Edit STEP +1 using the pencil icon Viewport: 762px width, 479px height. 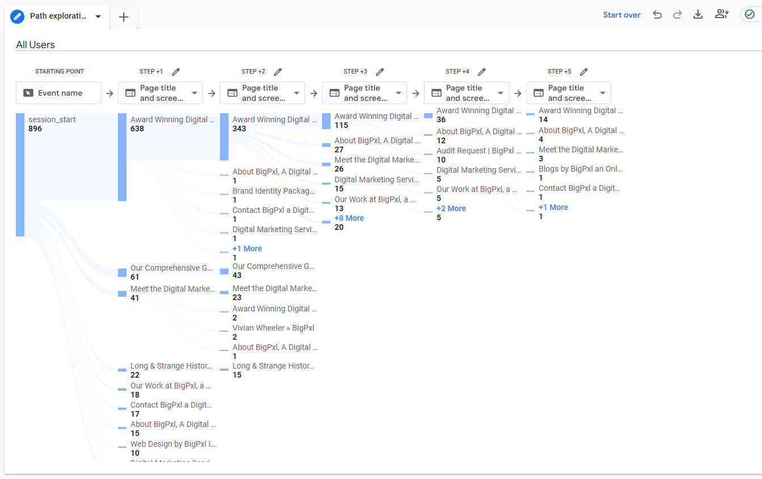[176, 72]
